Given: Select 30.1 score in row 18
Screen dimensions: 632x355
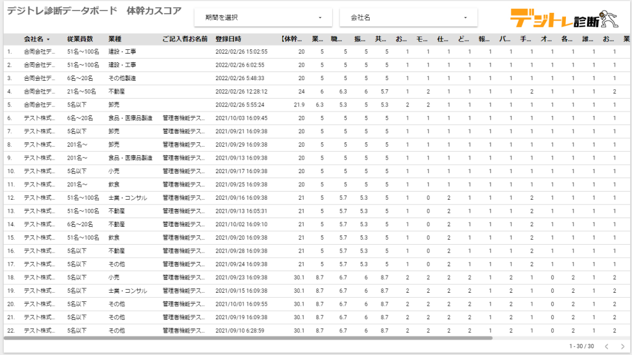Looking at the screenshot, I should tap(299, 277).
